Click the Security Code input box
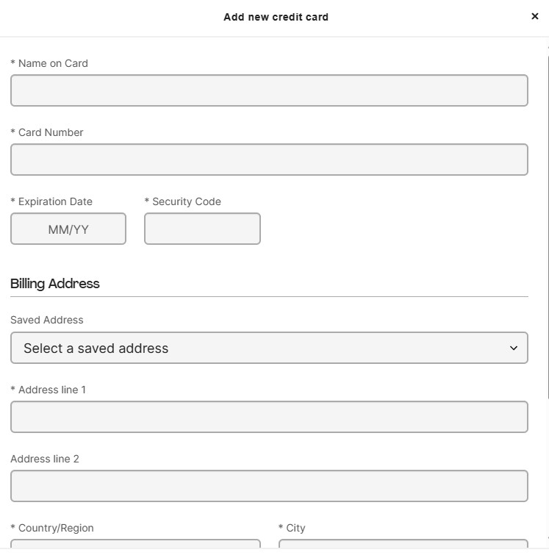The width and height of the screenshot is (549, 558). tap(202, 229)
